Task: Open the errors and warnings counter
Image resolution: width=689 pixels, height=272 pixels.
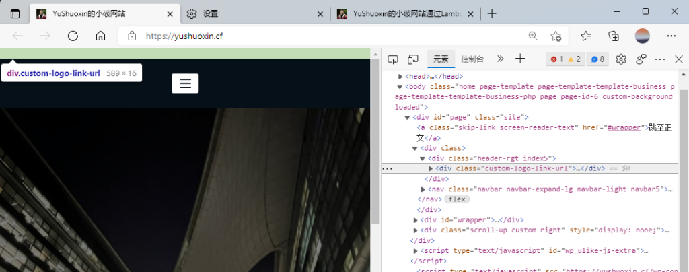Action: coord(566,59)
